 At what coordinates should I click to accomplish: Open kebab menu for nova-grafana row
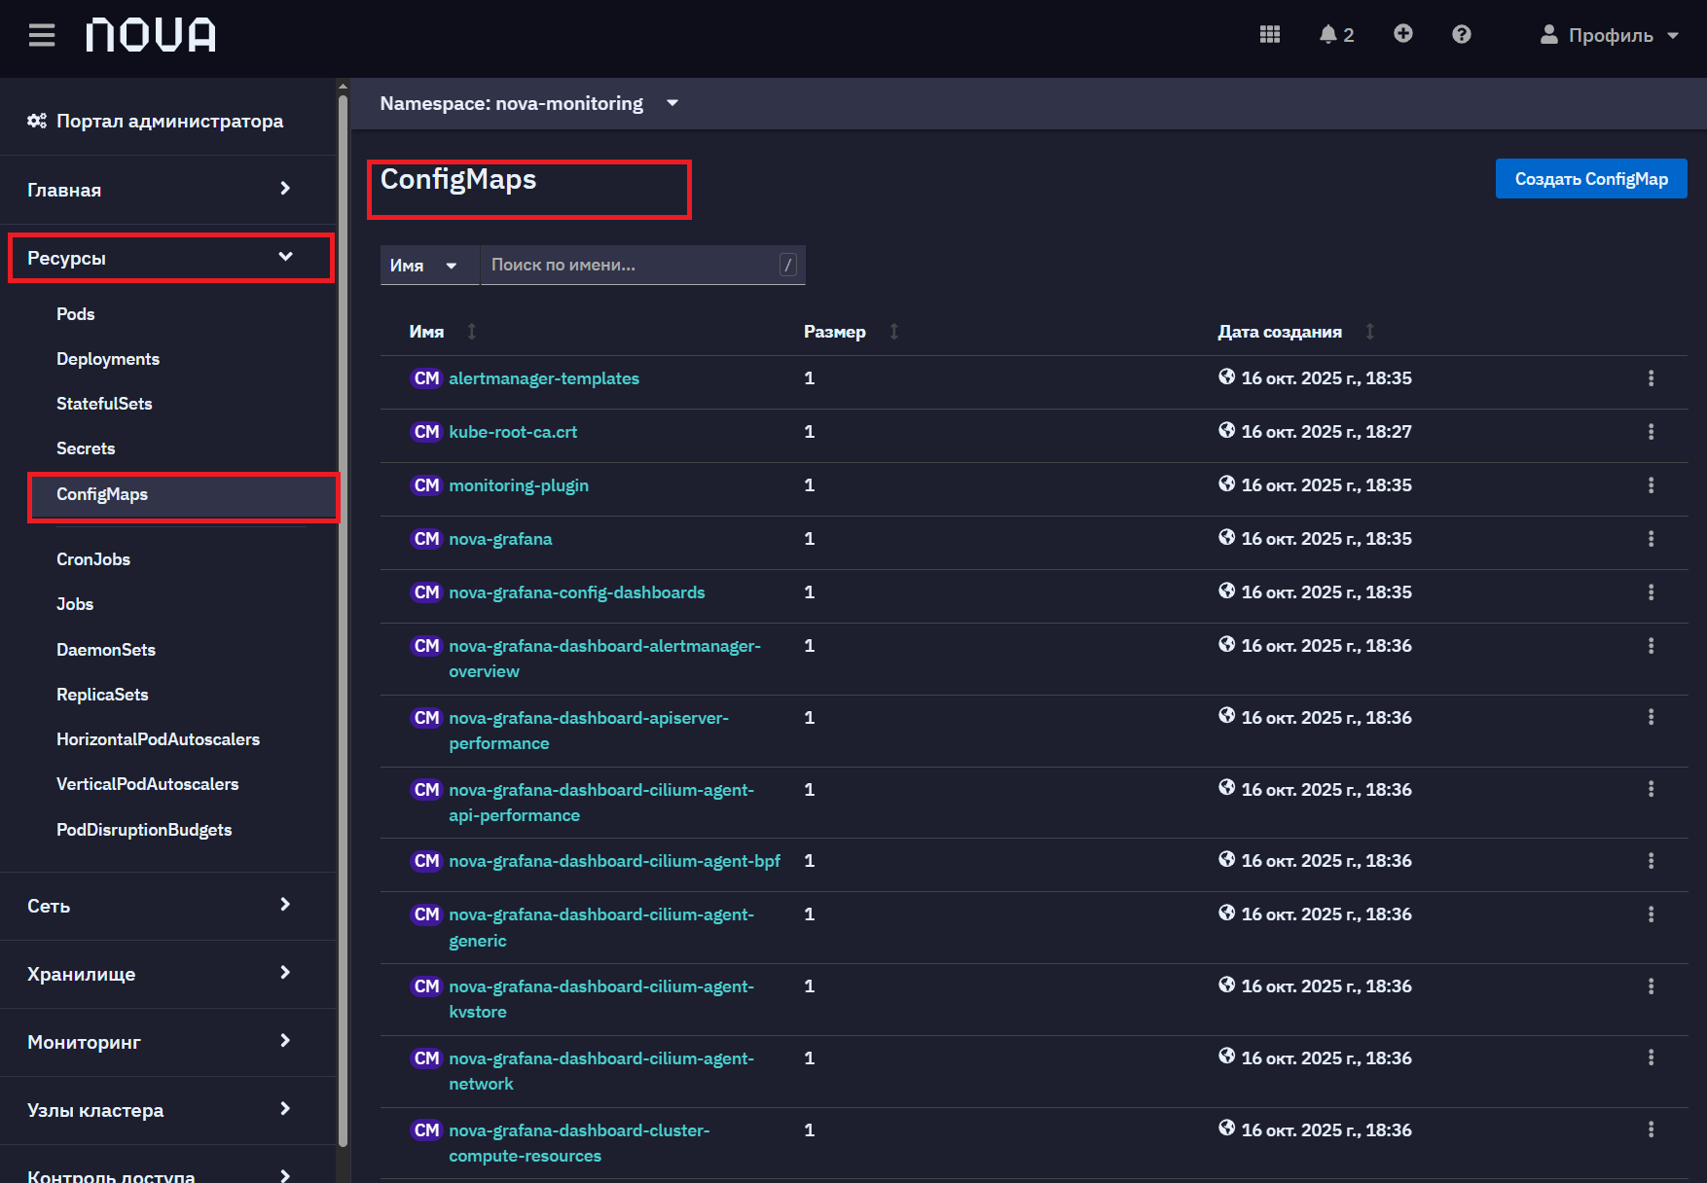pyautogui.click(x=1651, y=539)
